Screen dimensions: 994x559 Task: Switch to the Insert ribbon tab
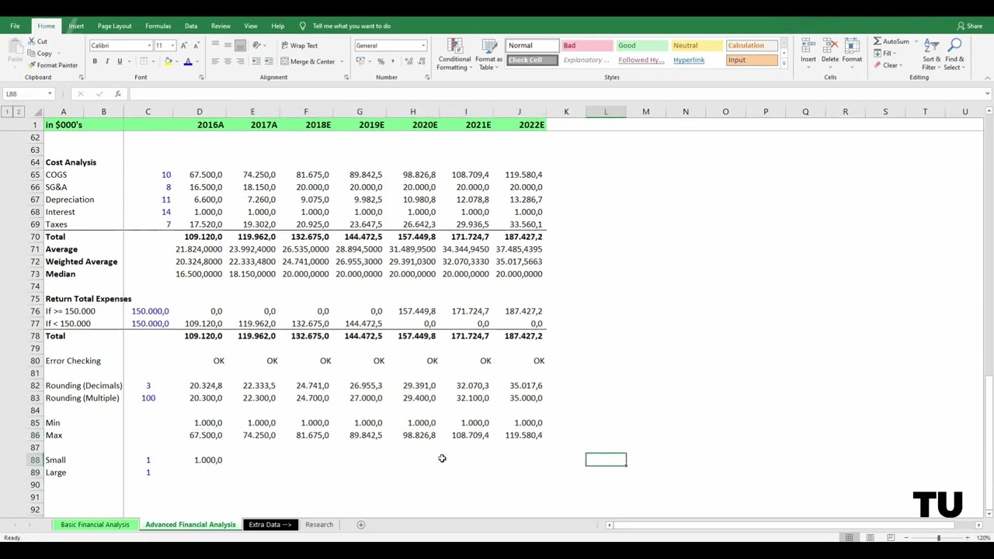pyautogui.click(x=76, y=26)
